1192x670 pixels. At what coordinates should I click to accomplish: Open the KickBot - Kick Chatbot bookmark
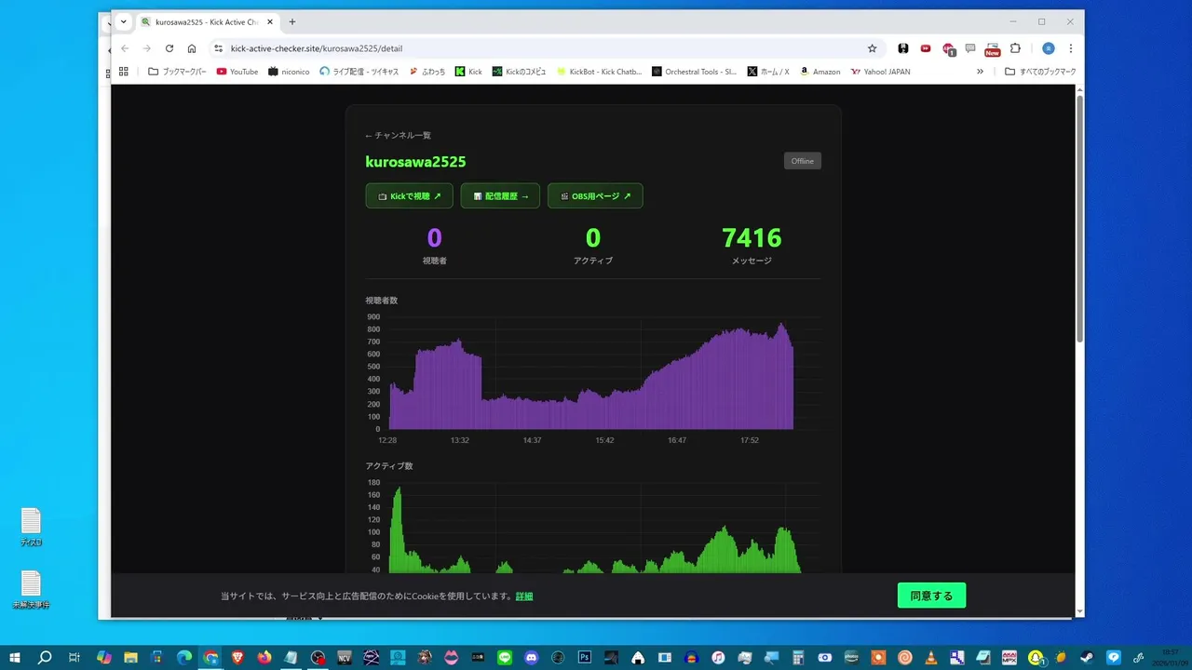[x=600, y=72]
